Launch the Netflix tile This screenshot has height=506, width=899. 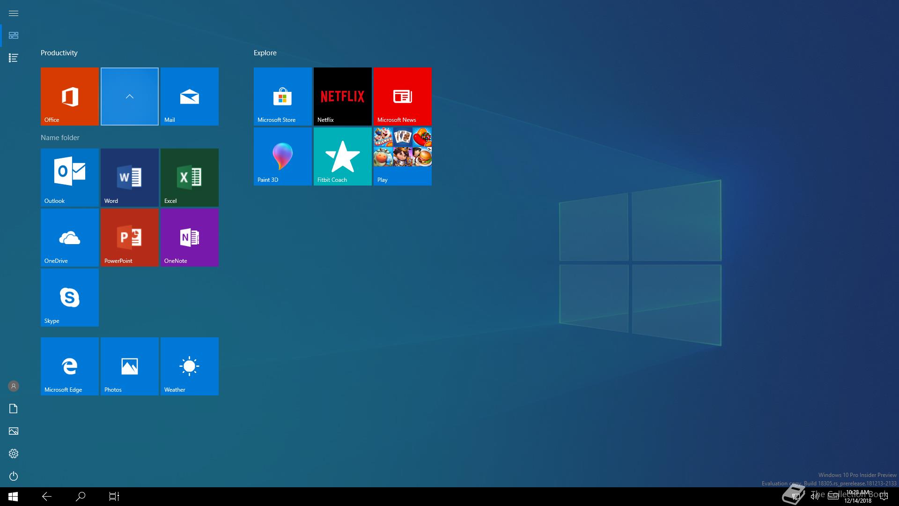click(x=343, y=97)
